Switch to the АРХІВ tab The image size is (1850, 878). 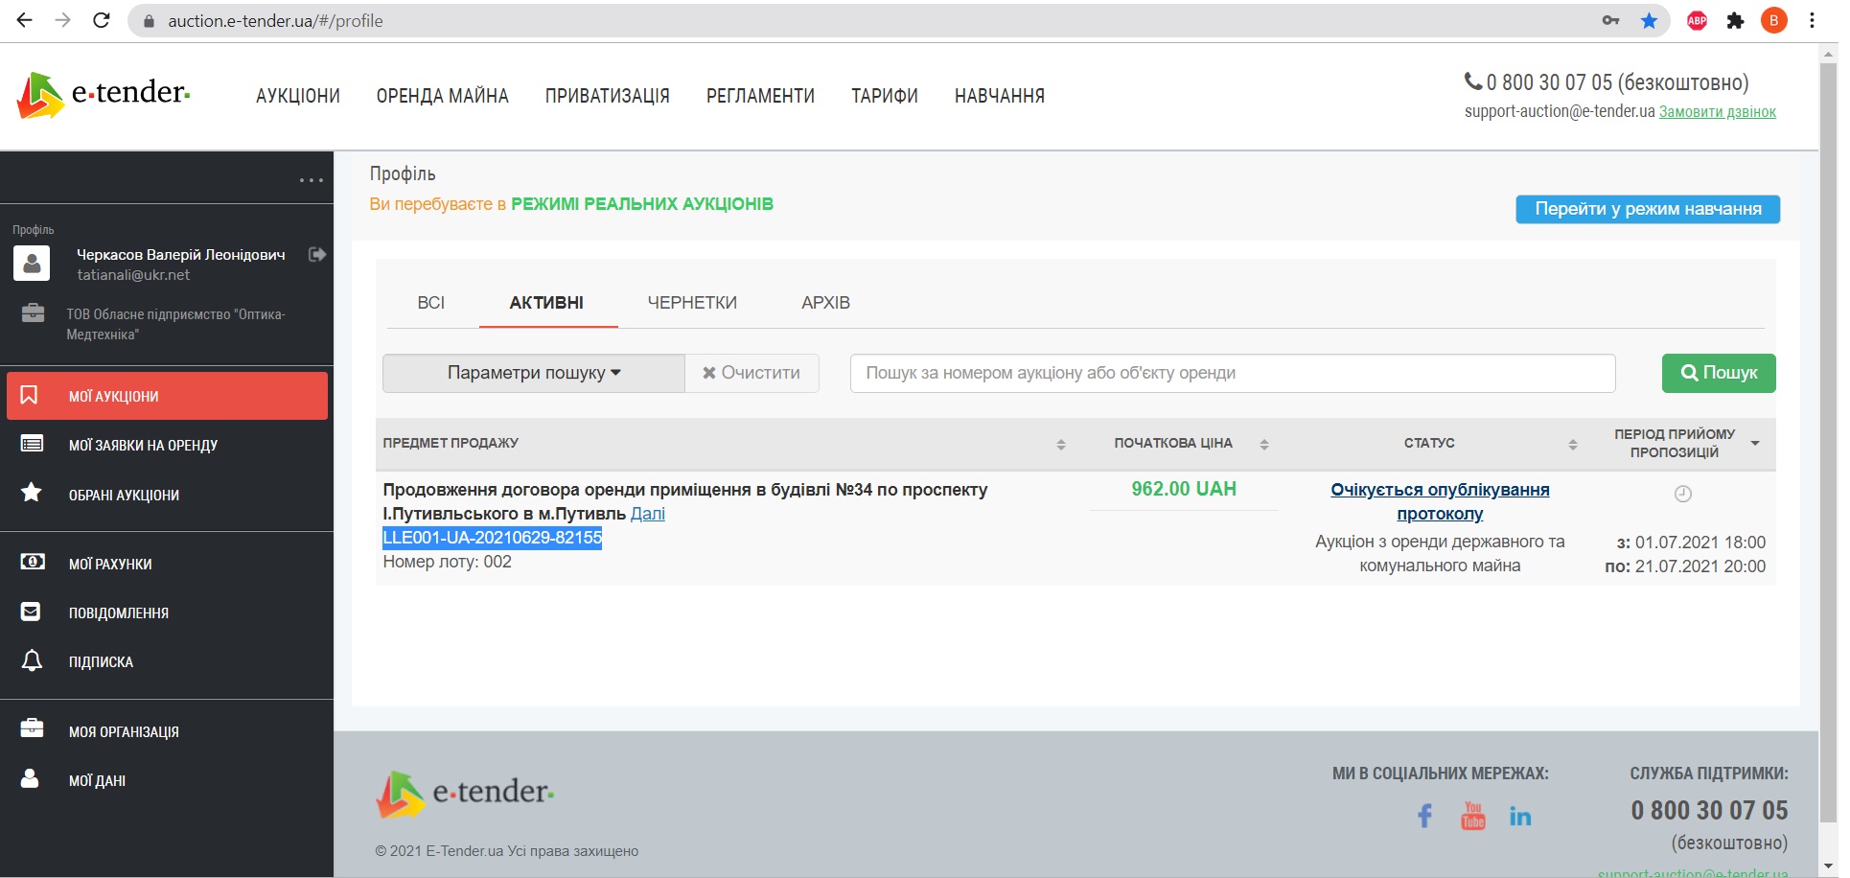[x=825, y=303]
